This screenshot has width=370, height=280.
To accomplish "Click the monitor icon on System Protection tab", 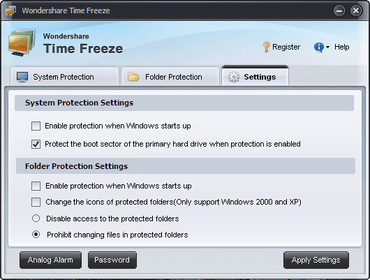I will 22,77.
